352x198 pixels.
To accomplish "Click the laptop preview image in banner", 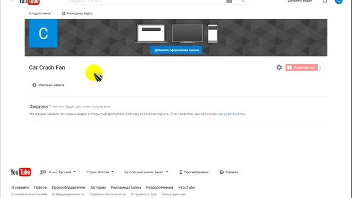I will 151,34.
